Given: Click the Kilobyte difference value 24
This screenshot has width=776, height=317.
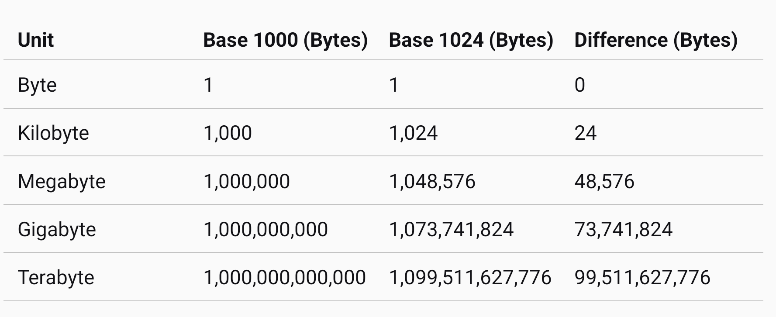Looking at the screenshot, I should point(585,133).
